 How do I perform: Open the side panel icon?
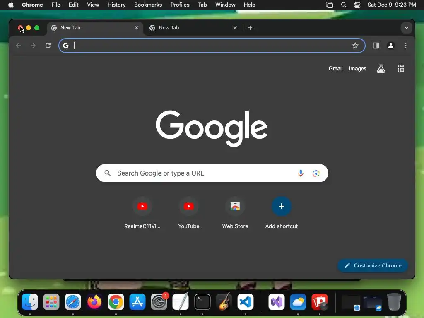376,46
